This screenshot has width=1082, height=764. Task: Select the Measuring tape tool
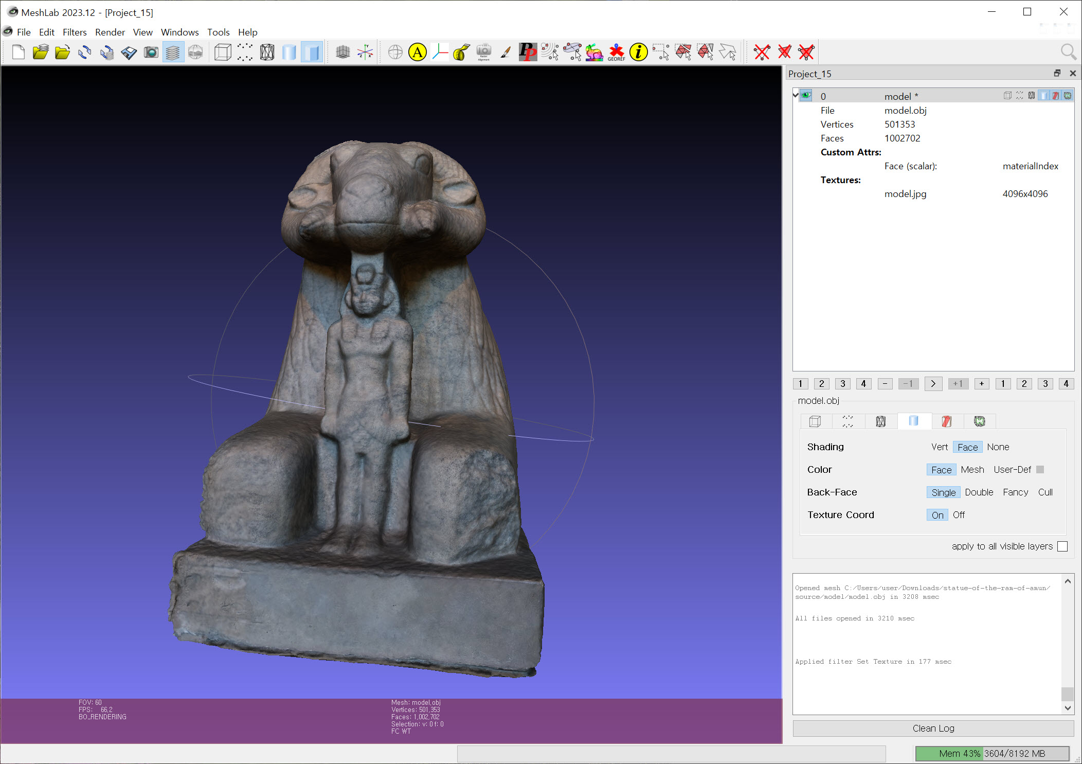(x=461, y=52)
